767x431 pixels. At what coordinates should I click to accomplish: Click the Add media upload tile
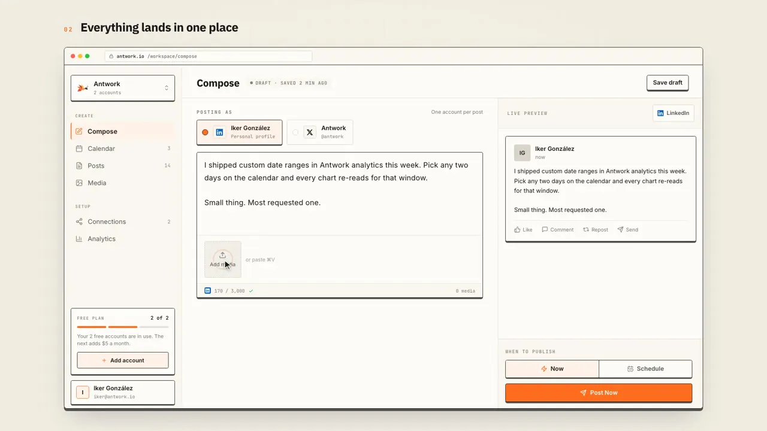223,259
